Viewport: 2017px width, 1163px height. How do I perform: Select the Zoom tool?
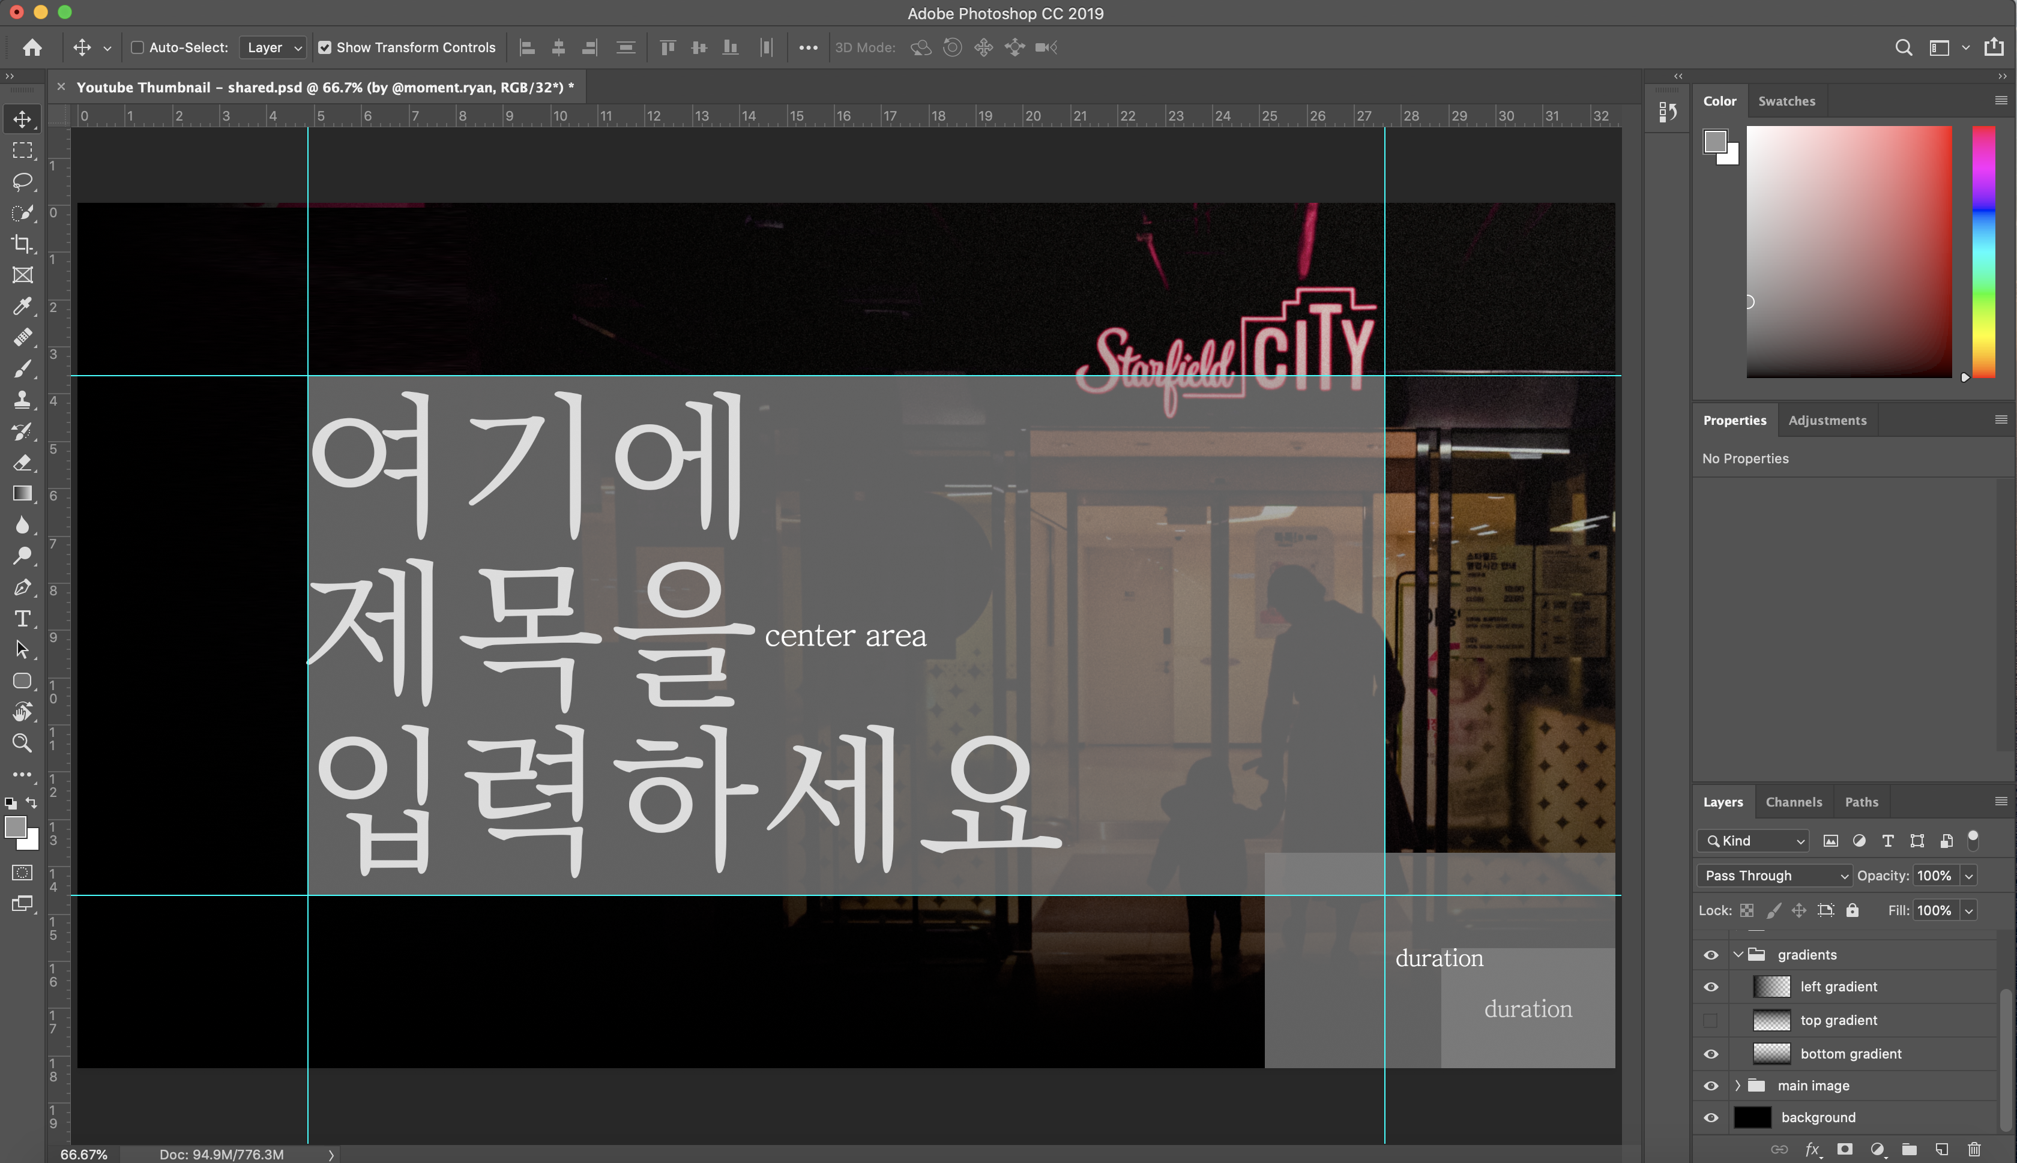pos(22,743)
